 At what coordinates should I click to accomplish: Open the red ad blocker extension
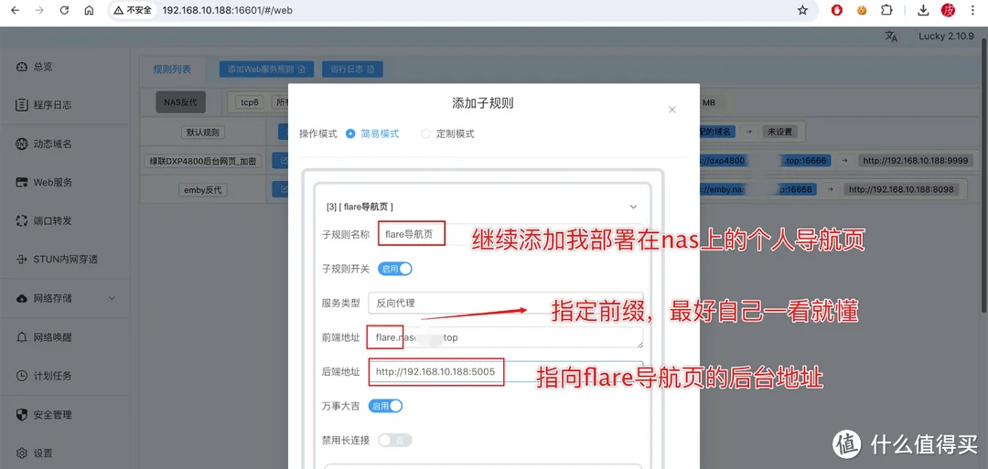tap(837, 10)
